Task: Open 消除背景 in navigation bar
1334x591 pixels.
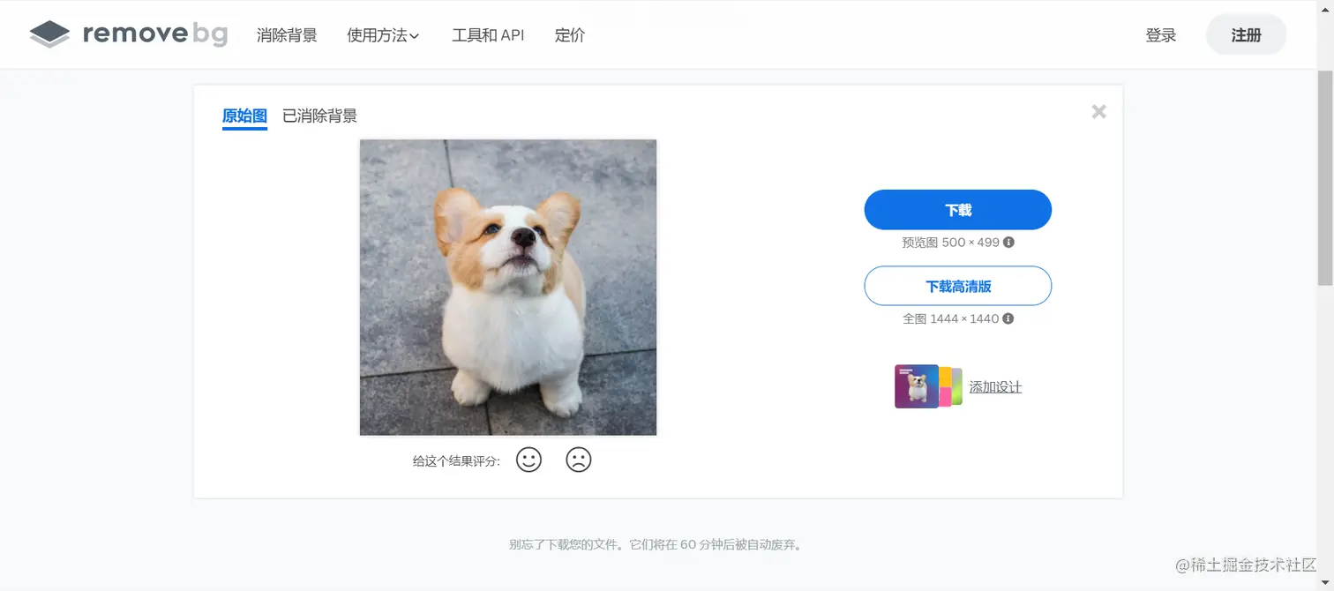Action: tap(287, 35)
